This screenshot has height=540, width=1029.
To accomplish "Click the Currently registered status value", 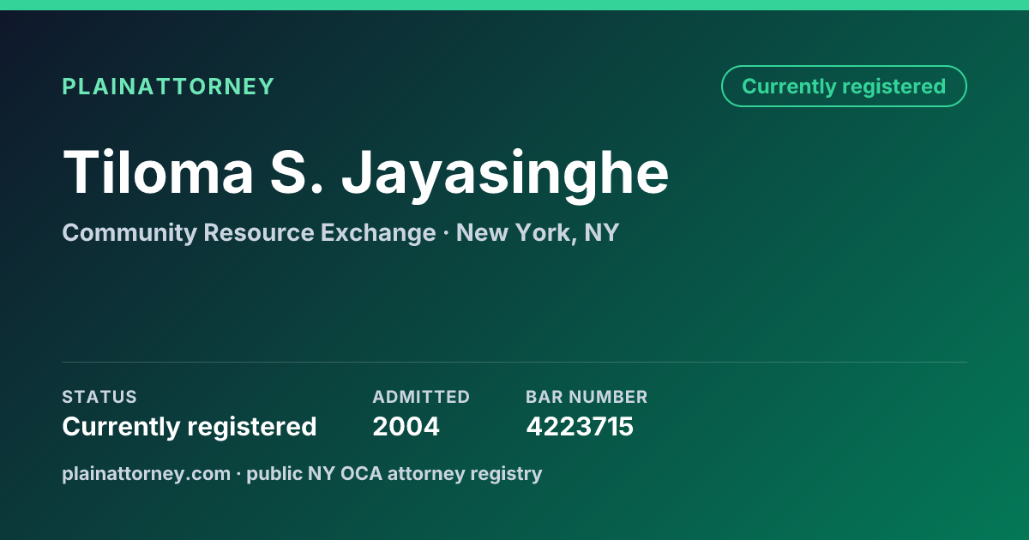I will pyautogui.click(x=190, y=426).
